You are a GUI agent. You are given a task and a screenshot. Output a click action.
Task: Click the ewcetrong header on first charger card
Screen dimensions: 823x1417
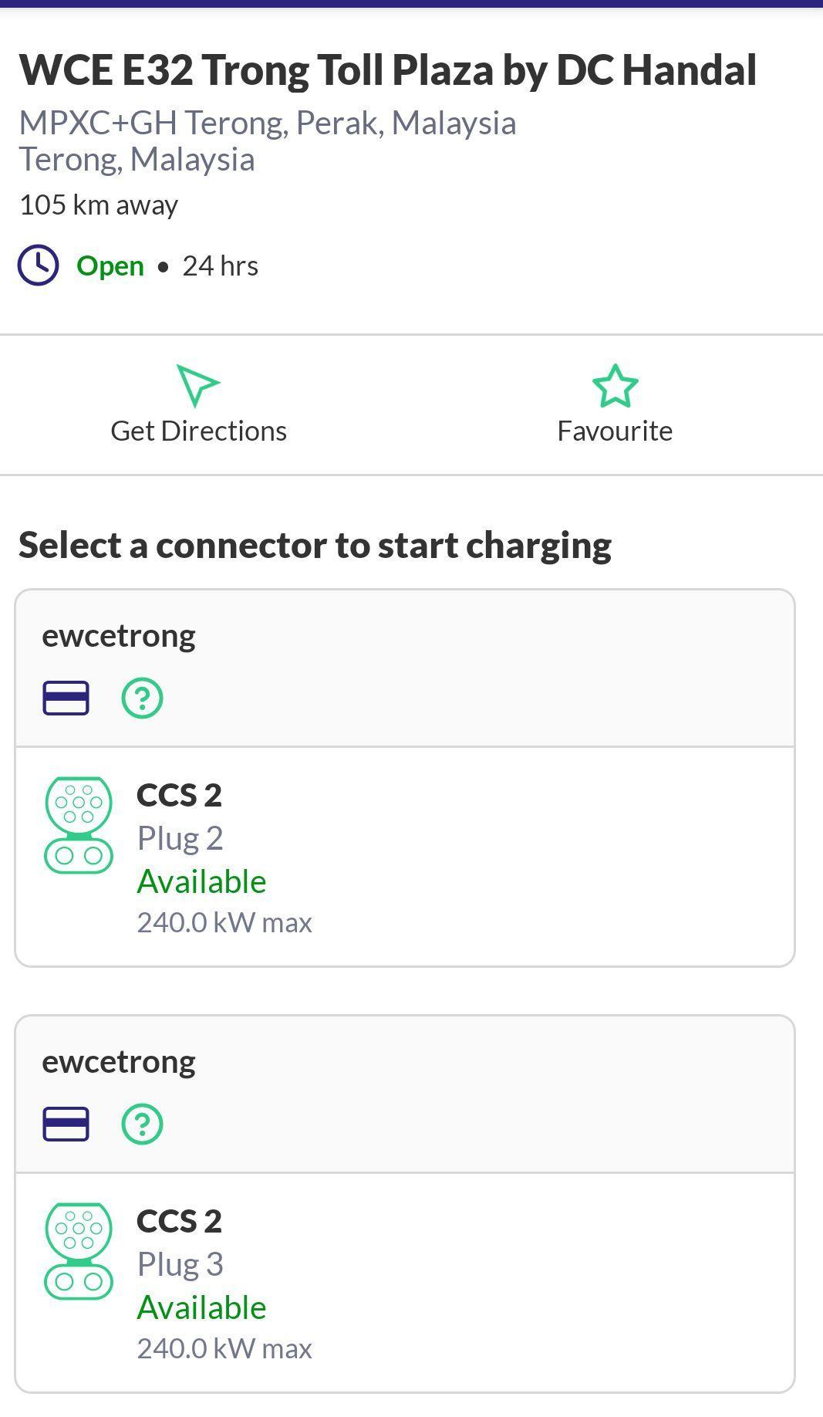[120, 635]
